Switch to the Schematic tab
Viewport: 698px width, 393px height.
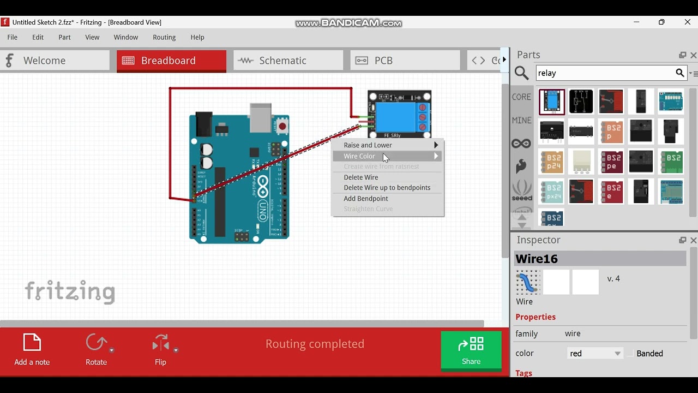pyautogui.click(x=288, y=61)
